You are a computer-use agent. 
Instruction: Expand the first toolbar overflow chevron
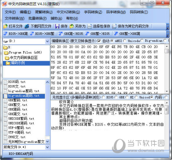[167, 26]
